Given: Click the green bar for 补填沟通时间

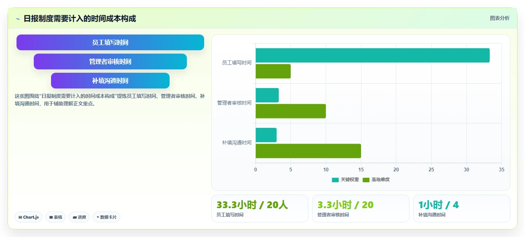Looking at the screenshot, I should [x=308, y=151].
